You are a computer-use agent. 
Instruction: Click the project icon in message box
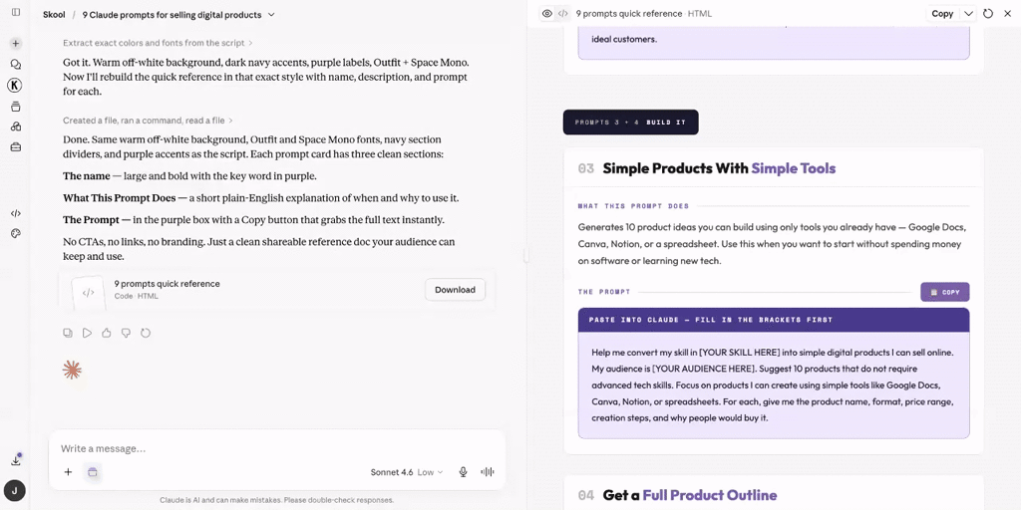pos(93,472)
